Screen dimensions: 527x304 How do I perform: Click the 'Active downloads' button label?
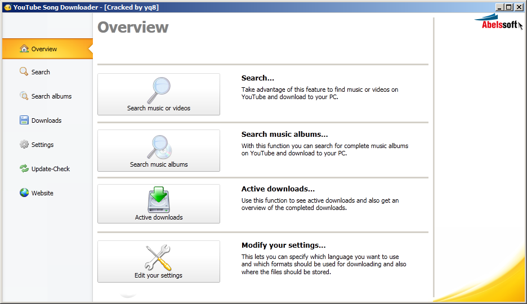coord(159,217)
